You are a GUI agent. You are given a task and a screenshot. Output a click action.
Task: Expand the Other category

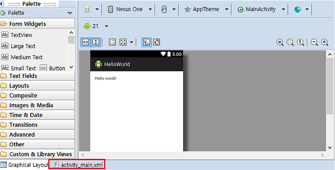37,144
